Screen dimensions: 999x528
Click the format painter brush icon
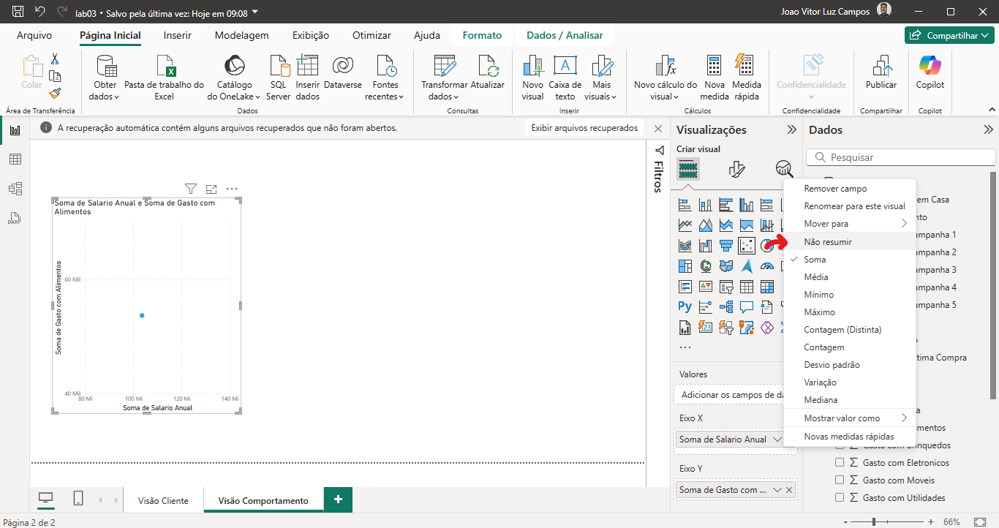tap(55, 93)
